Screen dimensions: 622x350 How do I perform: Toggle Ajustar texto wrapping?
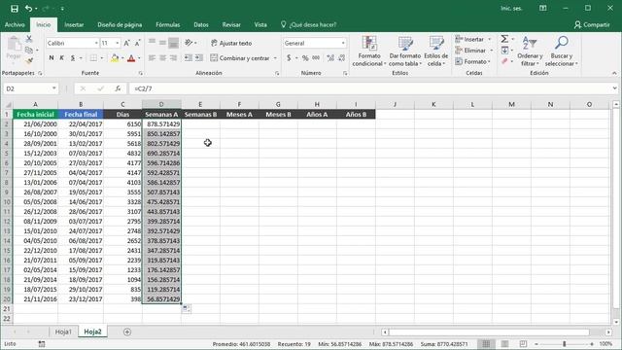pos(231,43)
